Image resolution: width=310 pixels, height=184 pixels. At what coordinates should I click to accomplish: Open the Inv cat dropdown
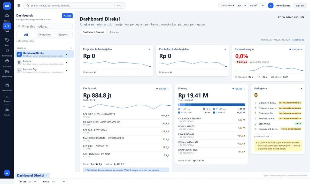click(59, 181)
